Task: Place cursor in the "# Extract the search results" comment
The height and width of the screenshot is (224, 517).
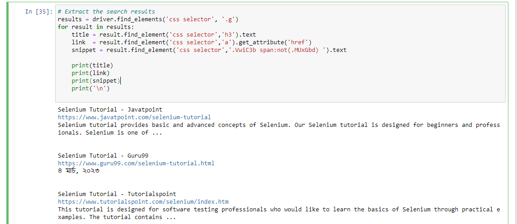Action: (x=106, y=12)
